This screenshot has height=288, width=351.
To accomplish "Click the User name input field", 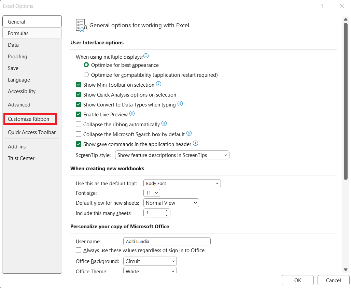I will click(167, 241).
